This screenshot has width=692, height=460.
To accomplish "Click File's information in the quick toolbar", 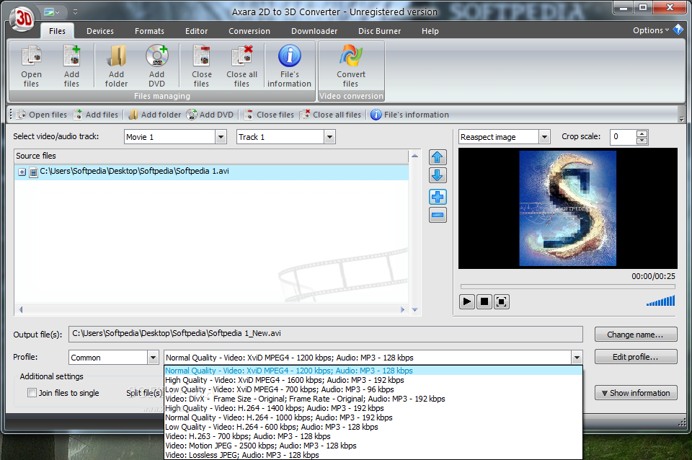I will click(410, 115).
